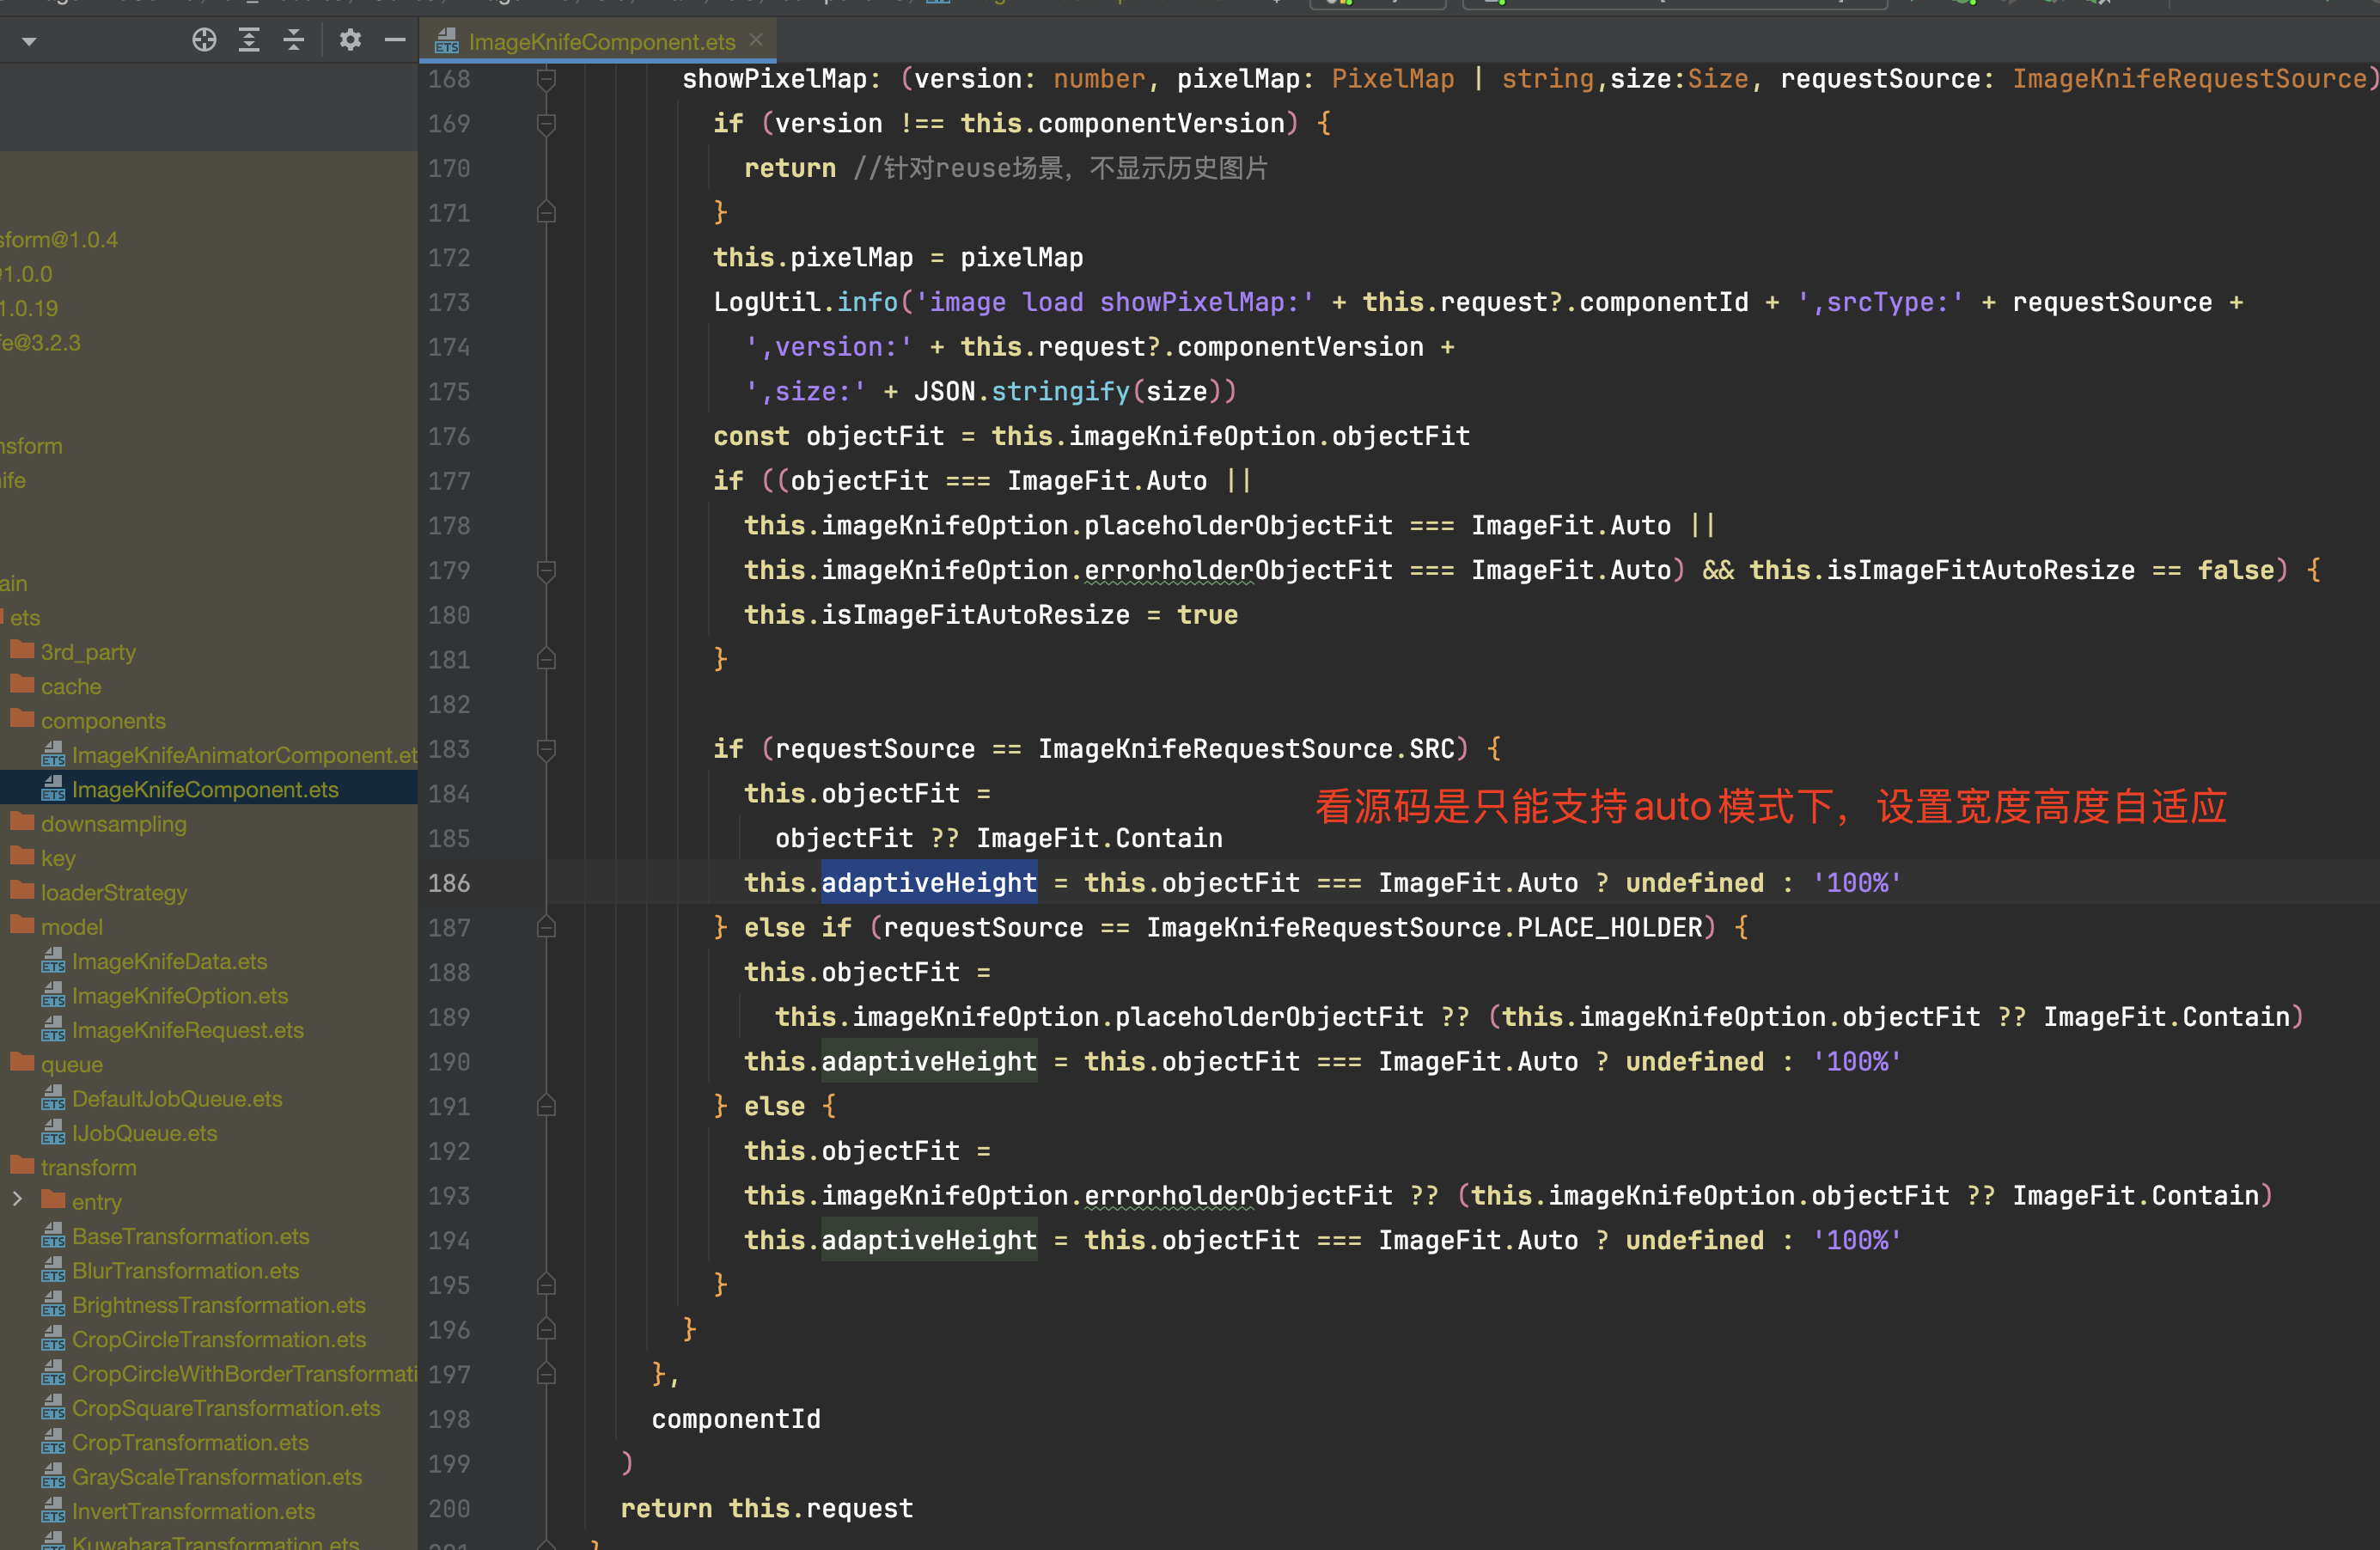The height and width of the screenshot is (1550, 2380).
Task: Toggle fold marker on line 191
Action: click(546, 1106)
